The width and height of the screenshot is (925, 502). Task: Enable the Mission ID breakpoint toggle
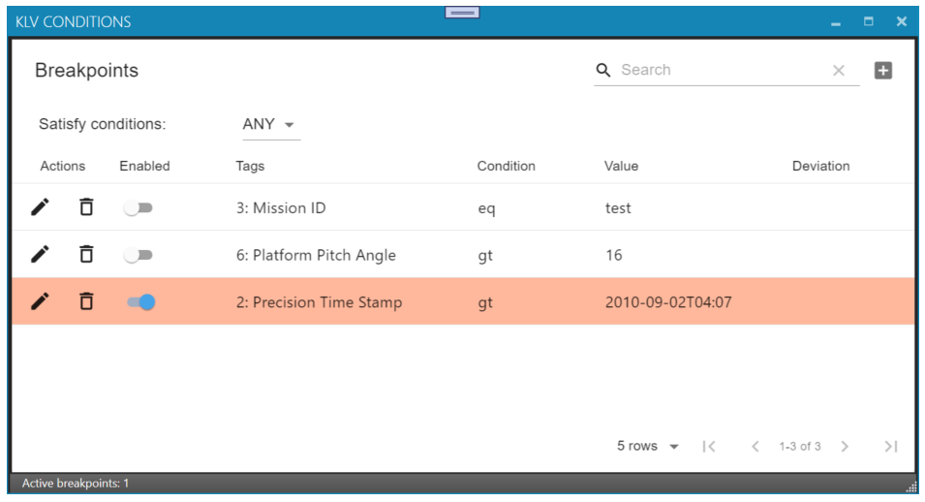coord(139,207)
